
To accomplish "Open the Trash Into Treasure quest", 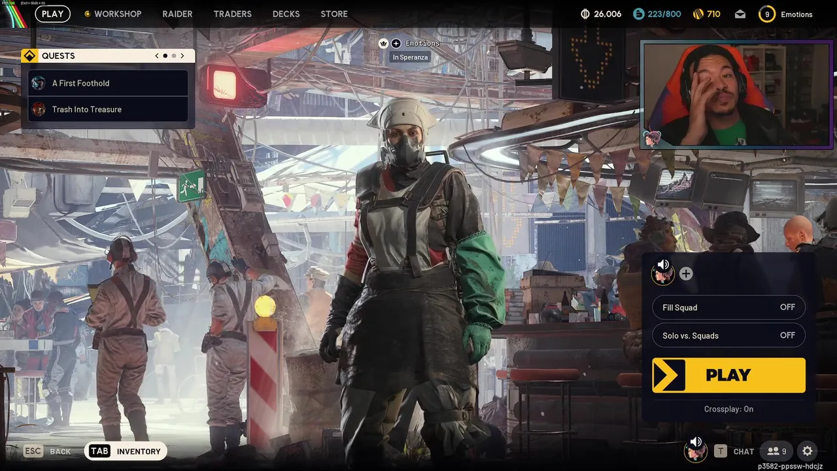I will click(x=108, y=109).
